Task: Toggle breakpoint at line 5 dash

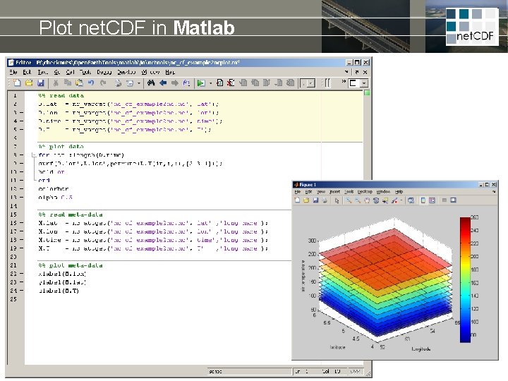Action: pos(21,130)
